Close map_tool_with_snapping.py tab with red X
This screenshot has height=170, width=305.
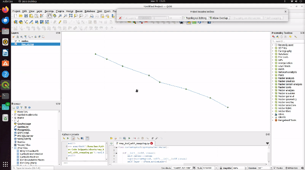(x=151, y=143)
